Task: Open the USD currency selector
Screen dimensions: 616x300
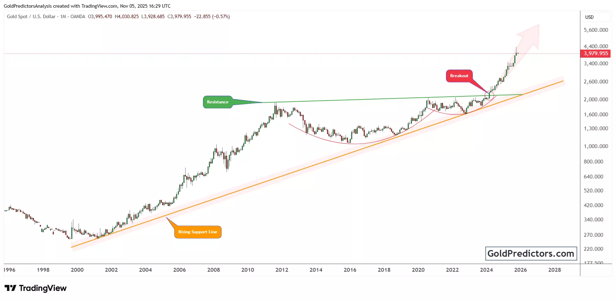Action: click(x=589, y=17)
